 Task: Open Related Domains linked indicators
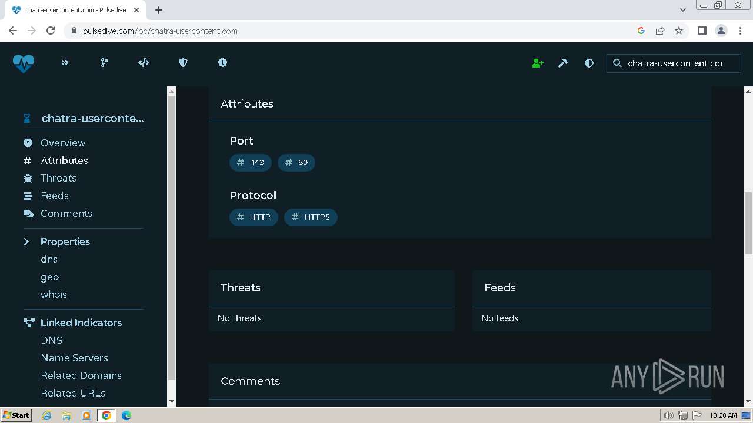(x=81, y=375)
